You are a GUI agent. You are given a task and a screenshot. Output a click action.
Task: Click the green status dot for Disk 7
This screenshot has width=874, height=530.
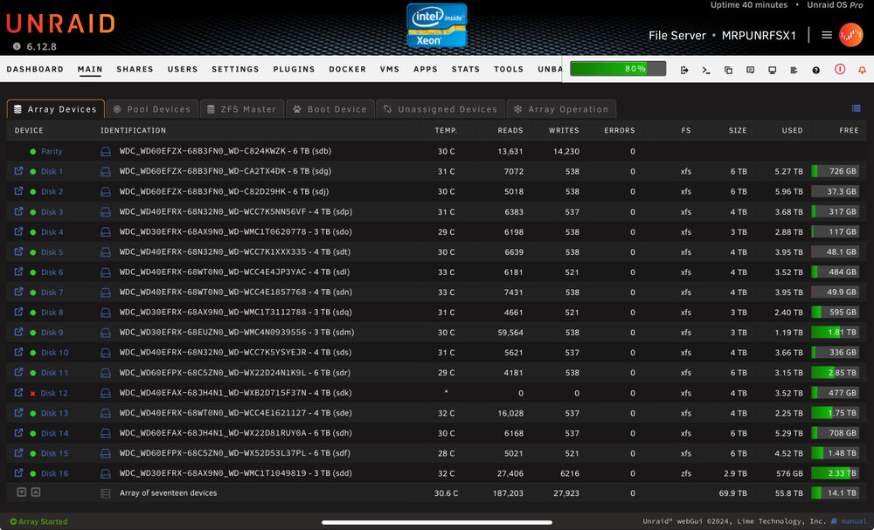point(33,293)
